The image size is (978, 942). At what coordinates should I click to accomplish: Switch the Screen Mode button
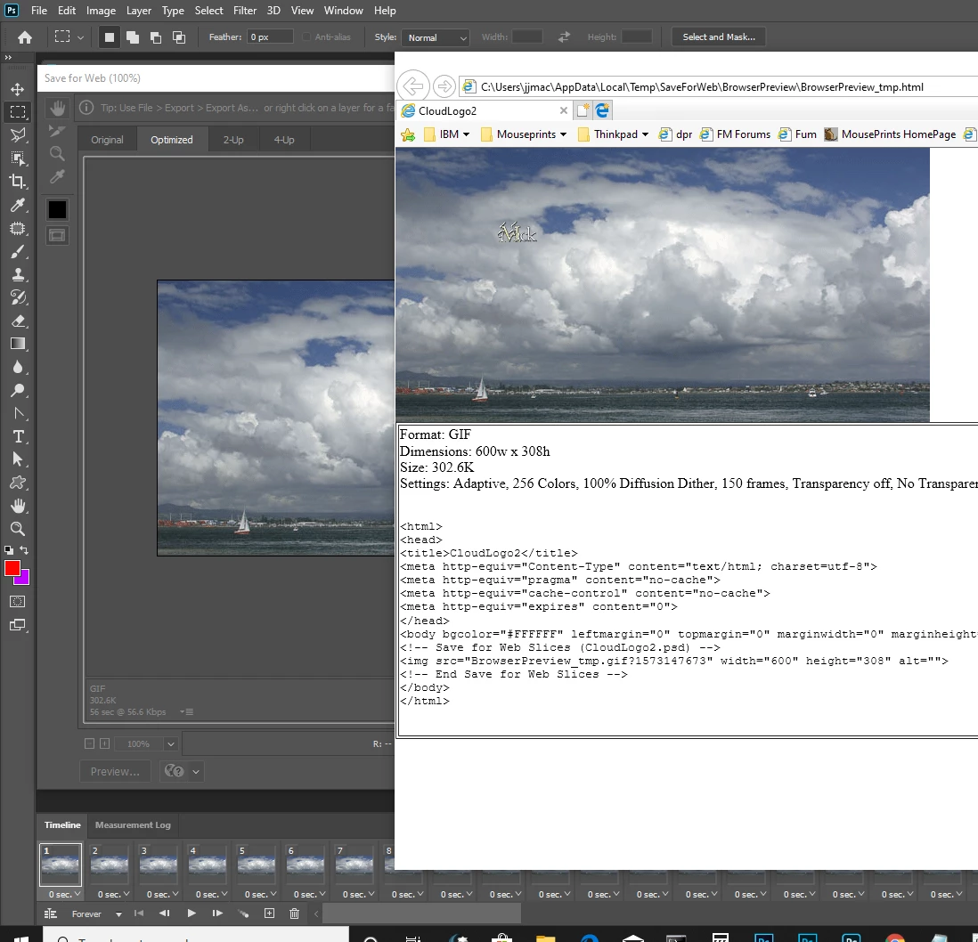click(x=18, y=625)
